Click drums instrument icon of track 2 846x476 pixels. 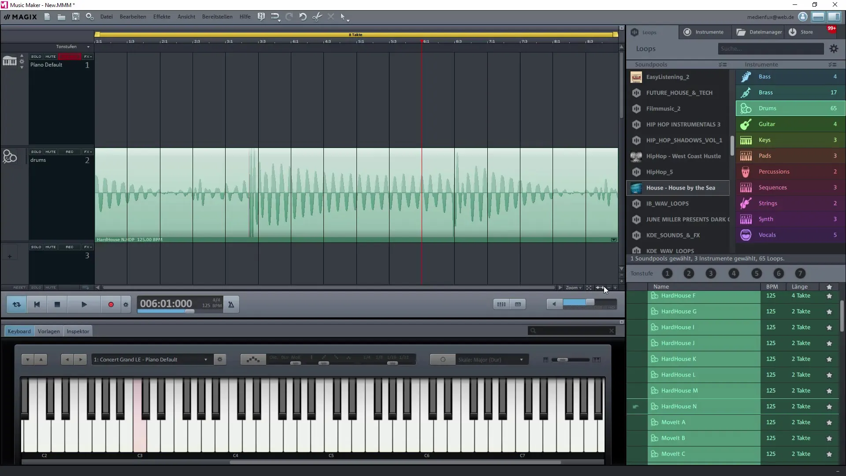[x=10, y=156]
